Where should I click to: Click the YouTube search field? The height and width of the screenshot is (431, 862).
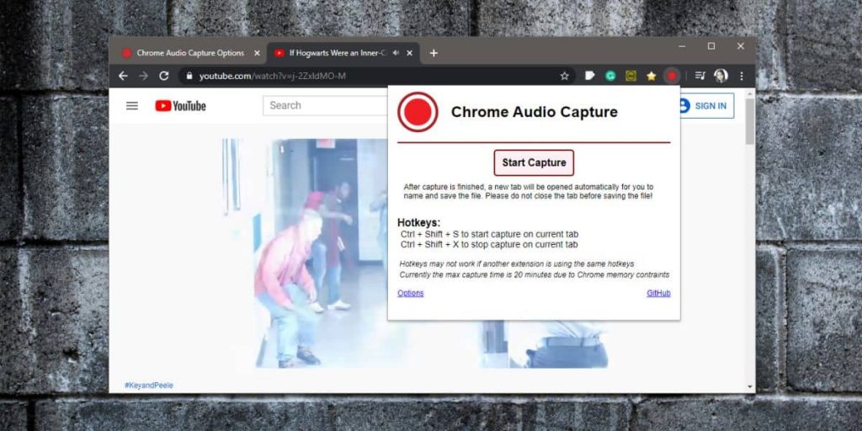pyautogui.click(x=326, y=105)
